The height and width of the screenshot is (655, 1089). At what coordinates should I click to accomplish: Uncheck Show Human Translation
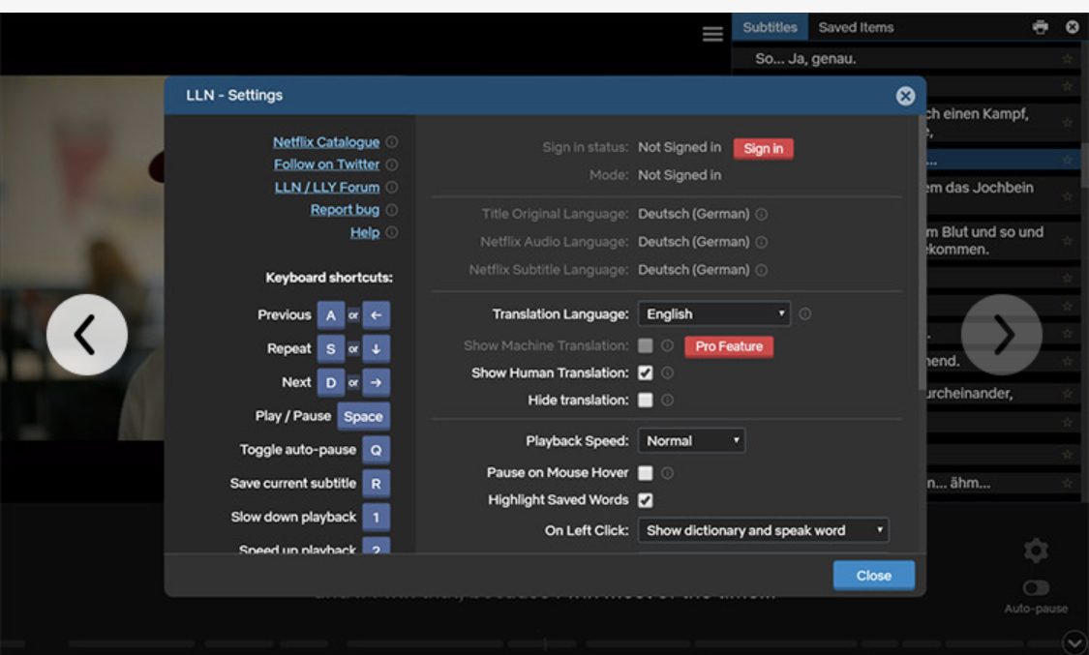(646, 373)
